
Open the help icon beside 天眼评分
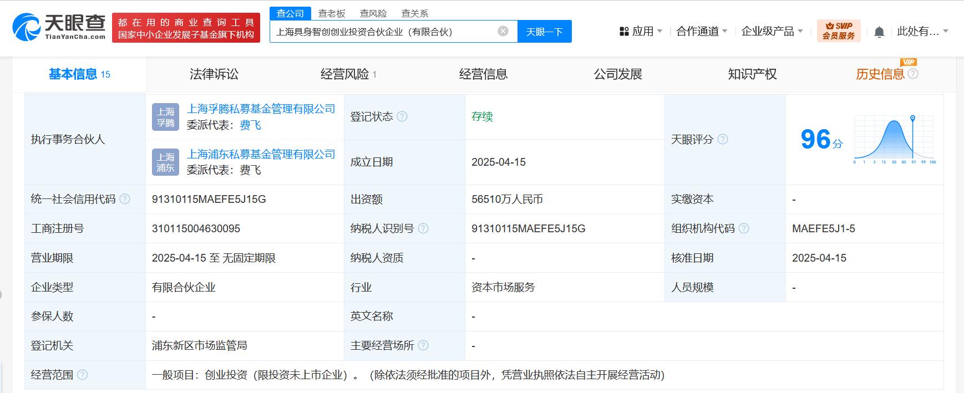click(723, 139)
